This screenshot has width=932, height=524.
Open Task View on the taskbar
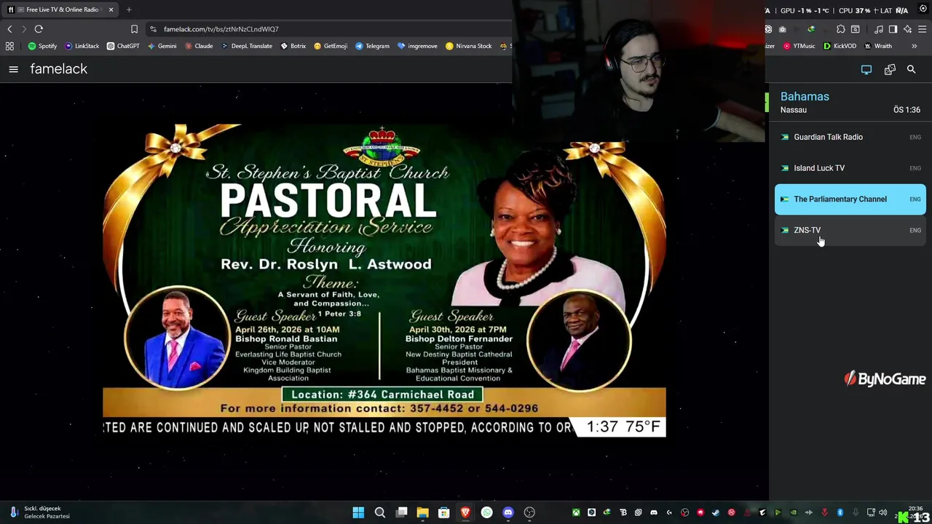click(x=401, y=512)
